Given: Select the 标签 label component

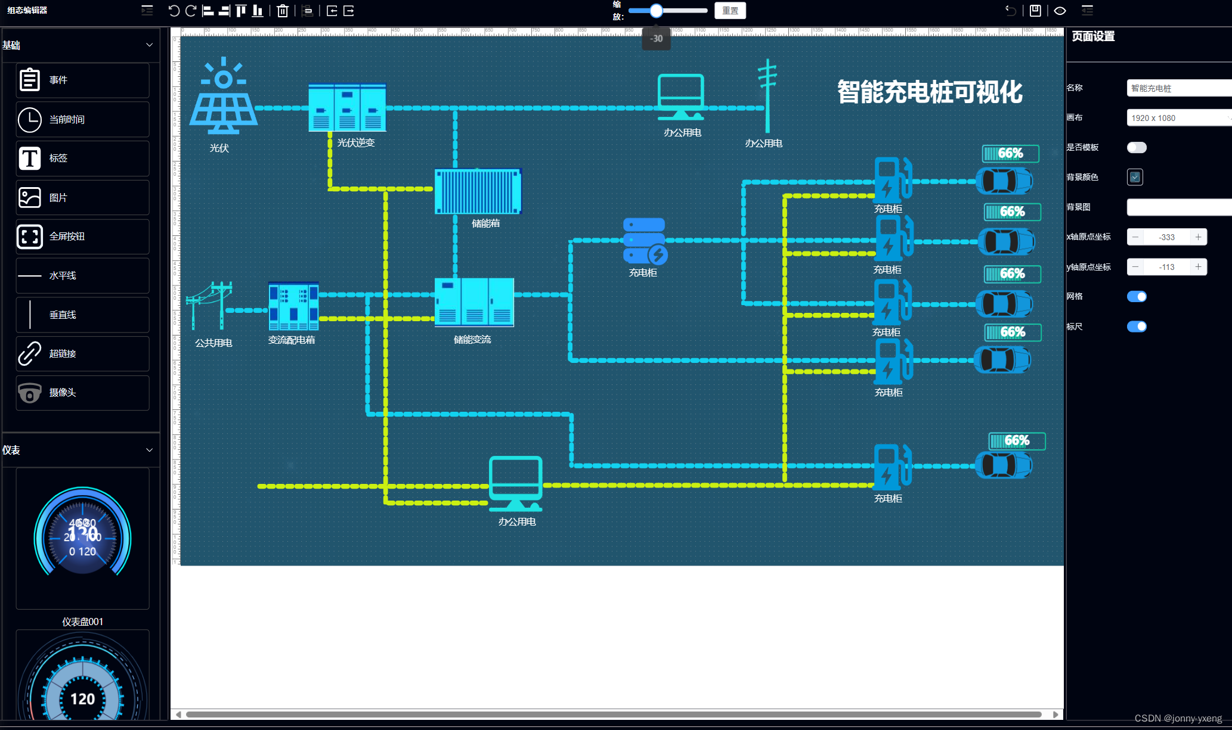Looking at the screenshot, I should 82,159.
